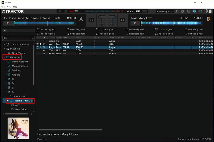Click the connection indicator circle in header
The width and height of the screenshot is (214, 142).
(x=60, y=11)
